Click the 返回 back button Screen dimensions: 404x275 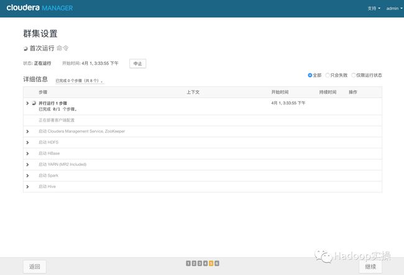[x=34, y=266]
